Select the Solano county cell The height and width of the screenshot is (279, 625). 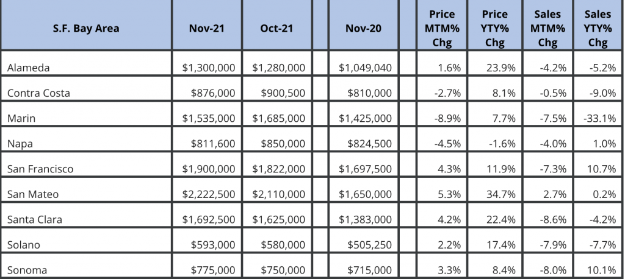(x=24, y=244)
